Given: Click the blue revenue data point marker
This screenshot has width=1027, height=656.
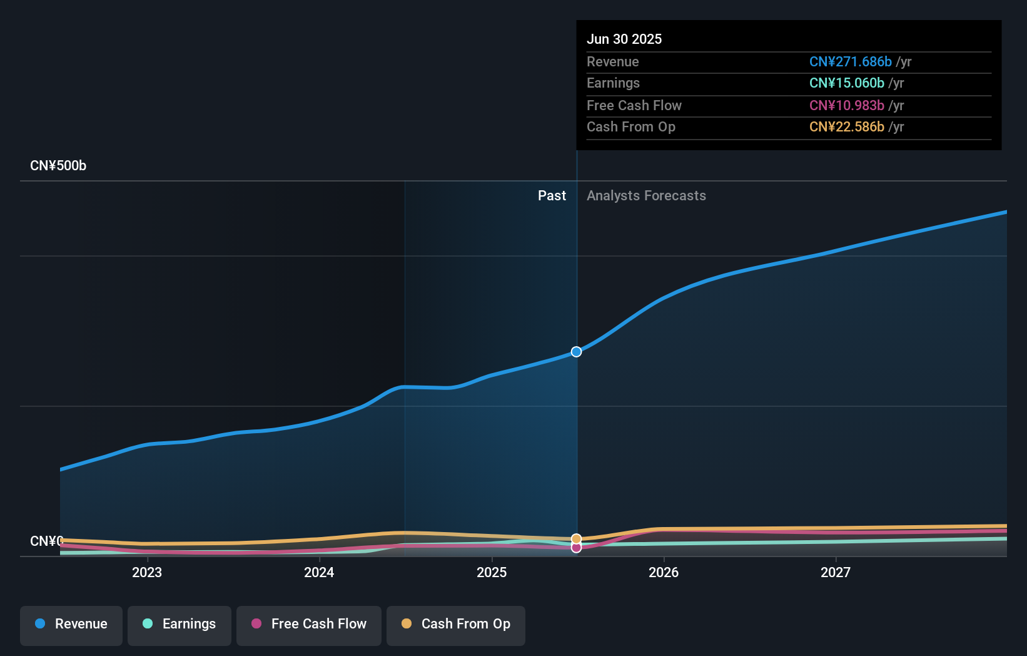Looking at the screenshot, I should (576, 351).
